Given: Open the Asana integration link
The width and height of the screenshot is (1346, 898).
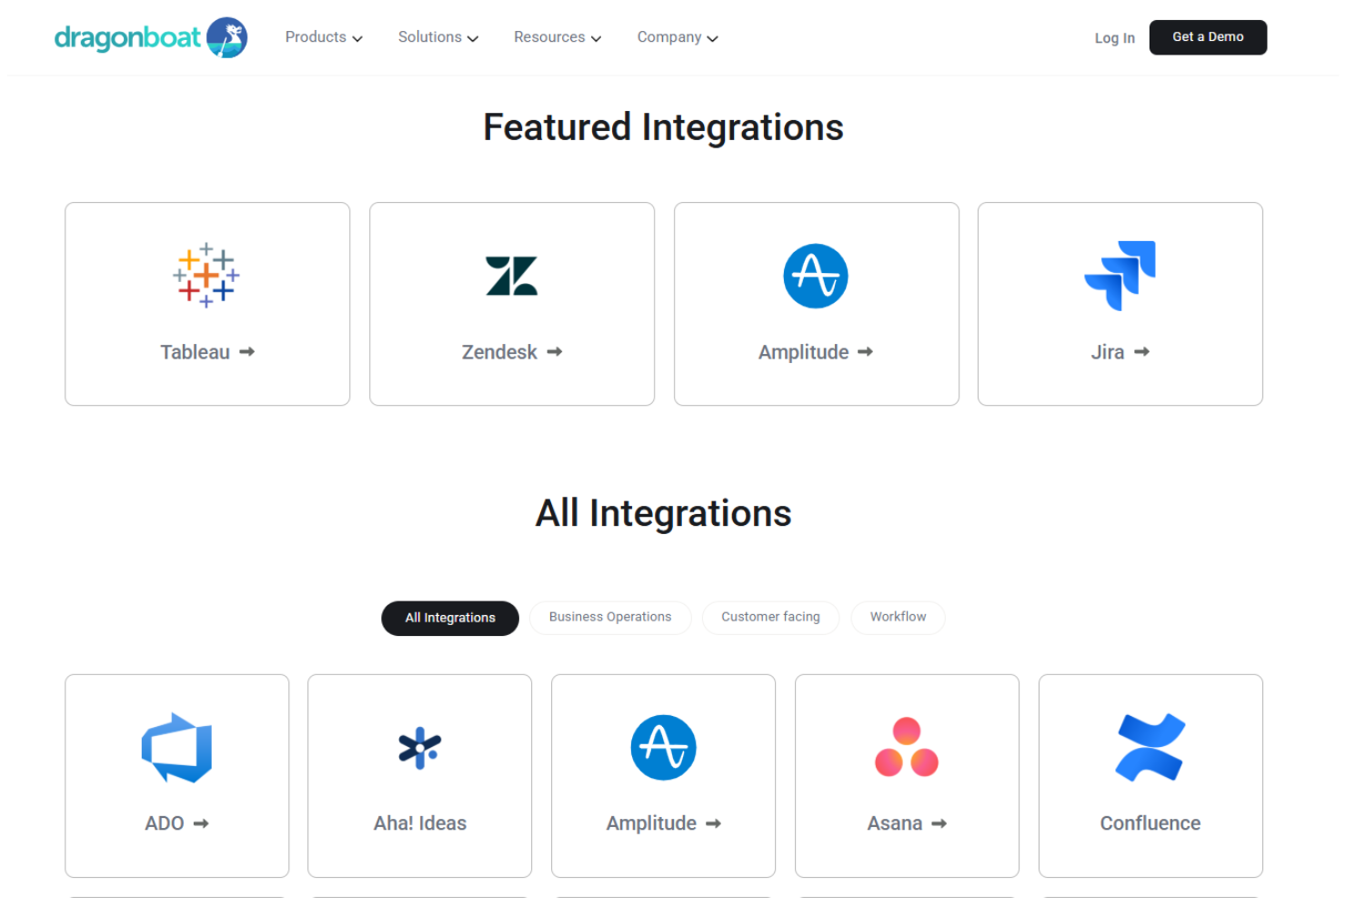Looking at the screenshot, I should tap(907, 823).
